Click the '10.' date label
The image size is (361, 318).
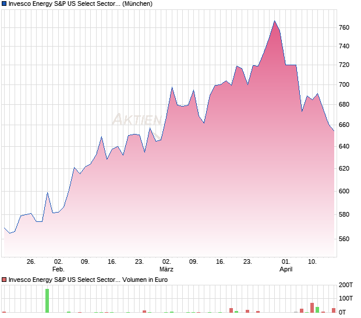coord(312,262)
